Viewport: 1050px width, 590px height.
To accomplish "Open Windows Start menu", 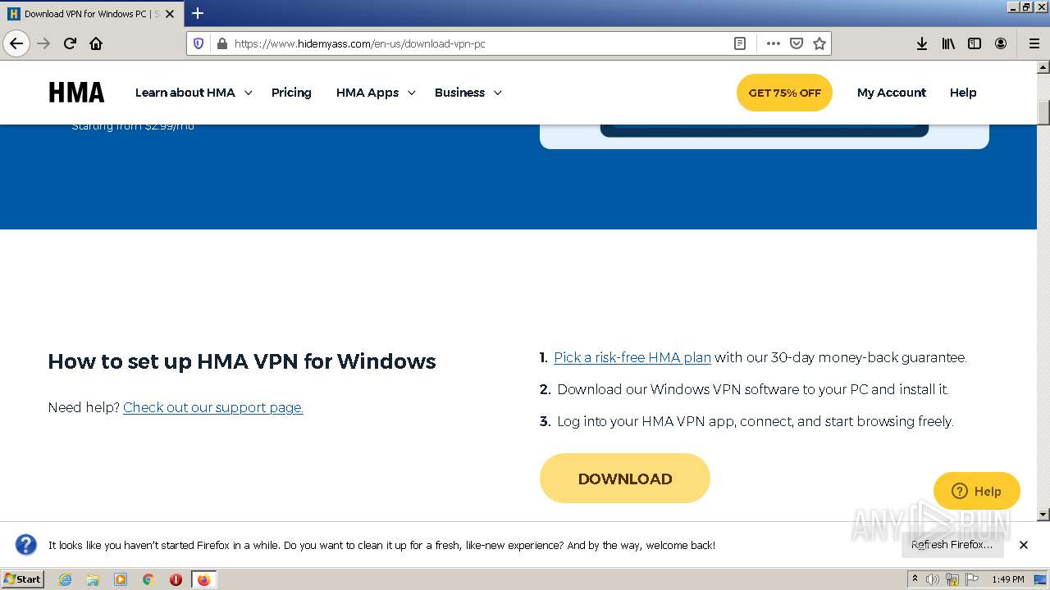I will pyautogui.click(x=23, y=579).
